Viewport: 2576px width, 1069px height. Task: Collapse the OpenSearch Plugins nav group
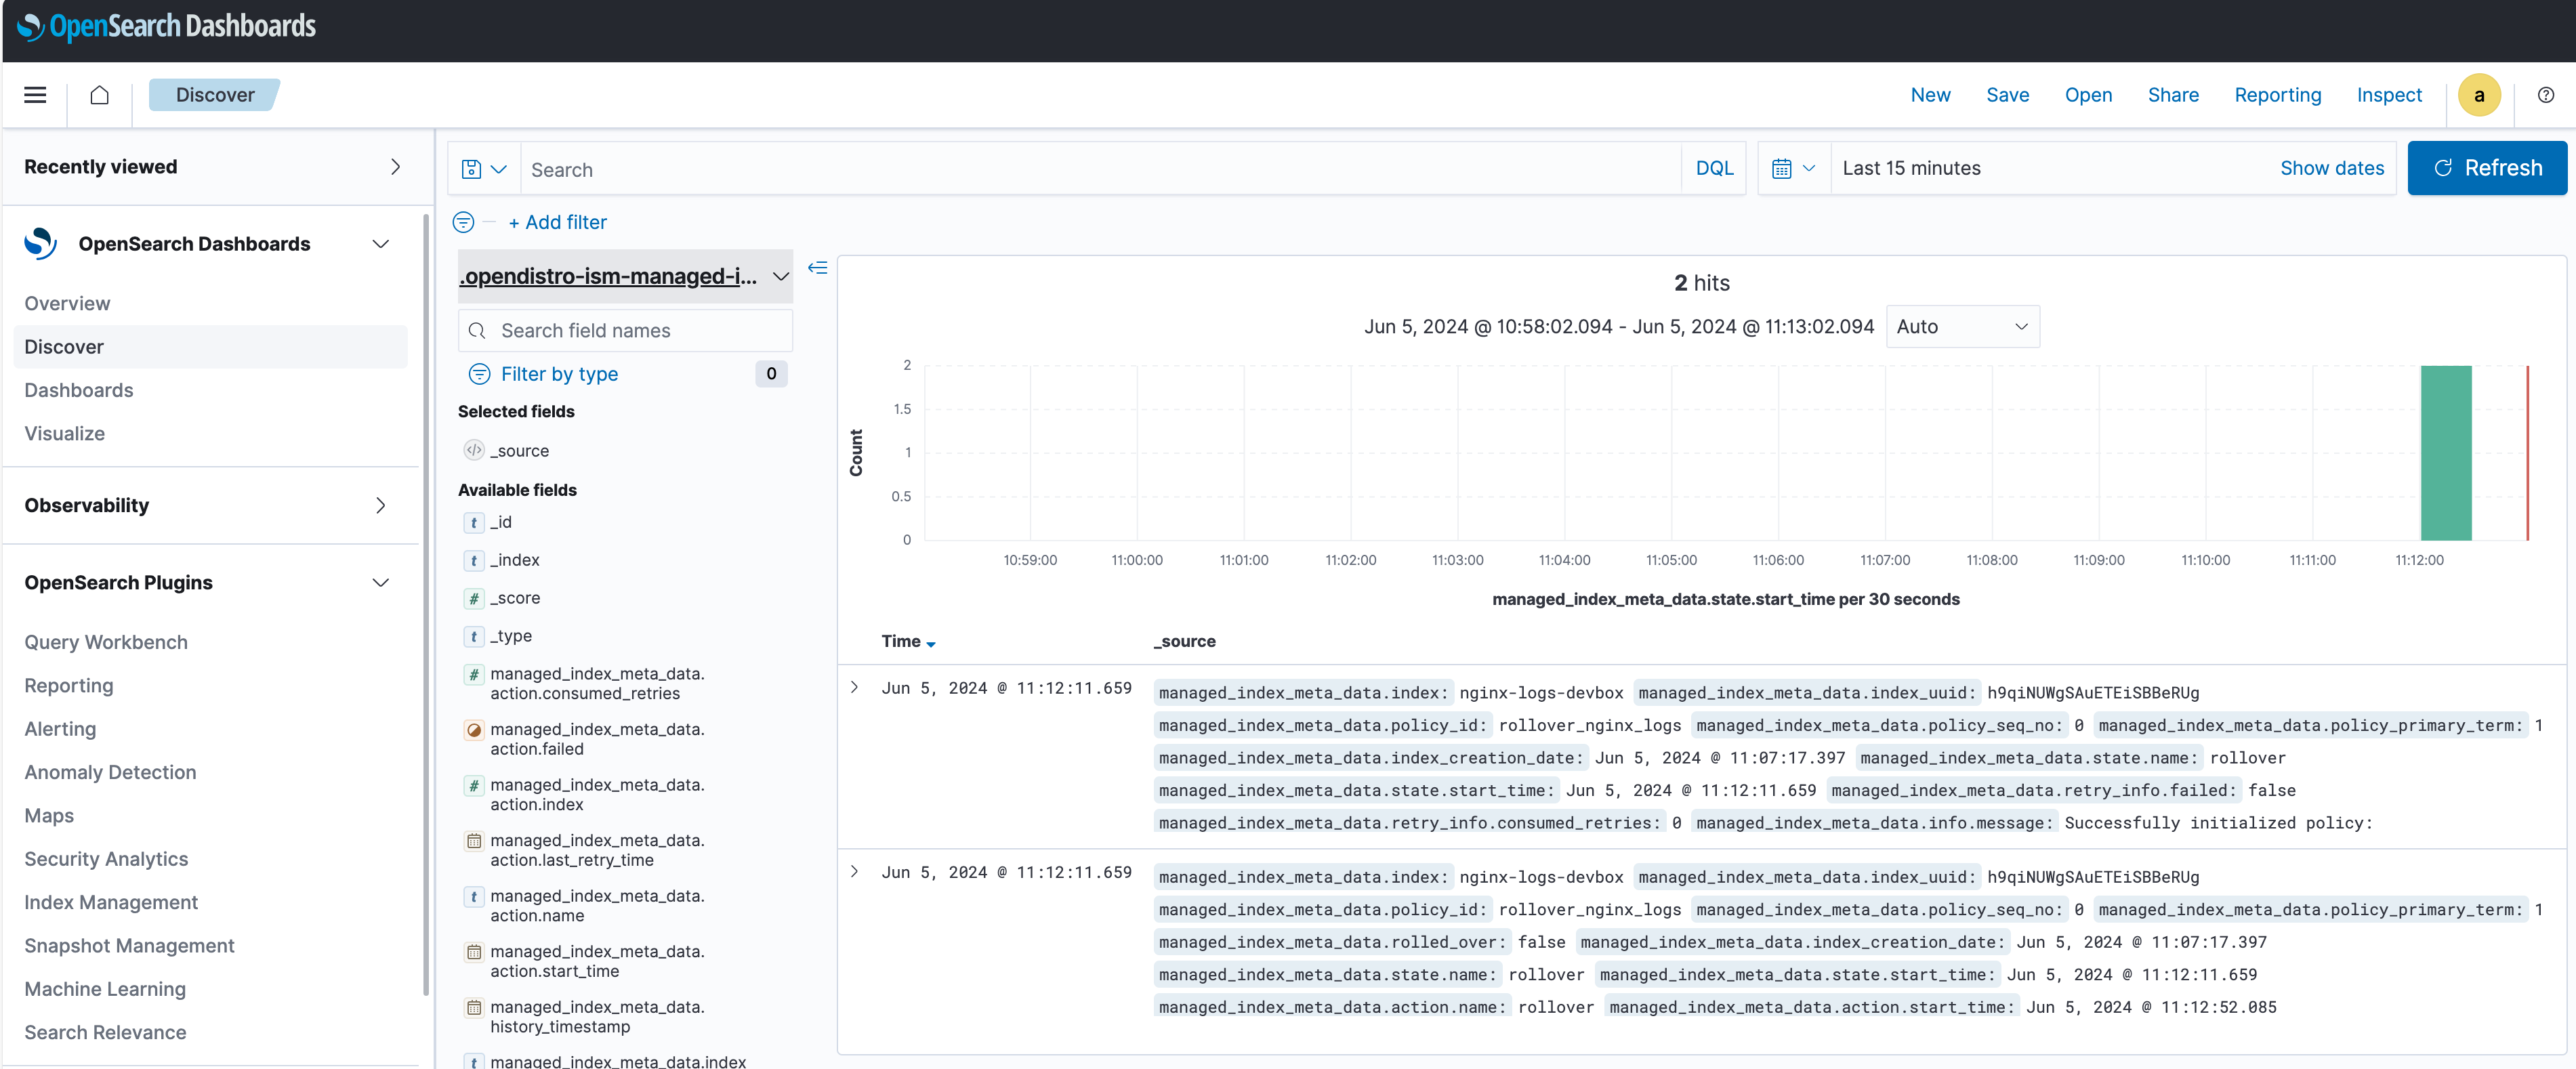(x=380, y=583)
